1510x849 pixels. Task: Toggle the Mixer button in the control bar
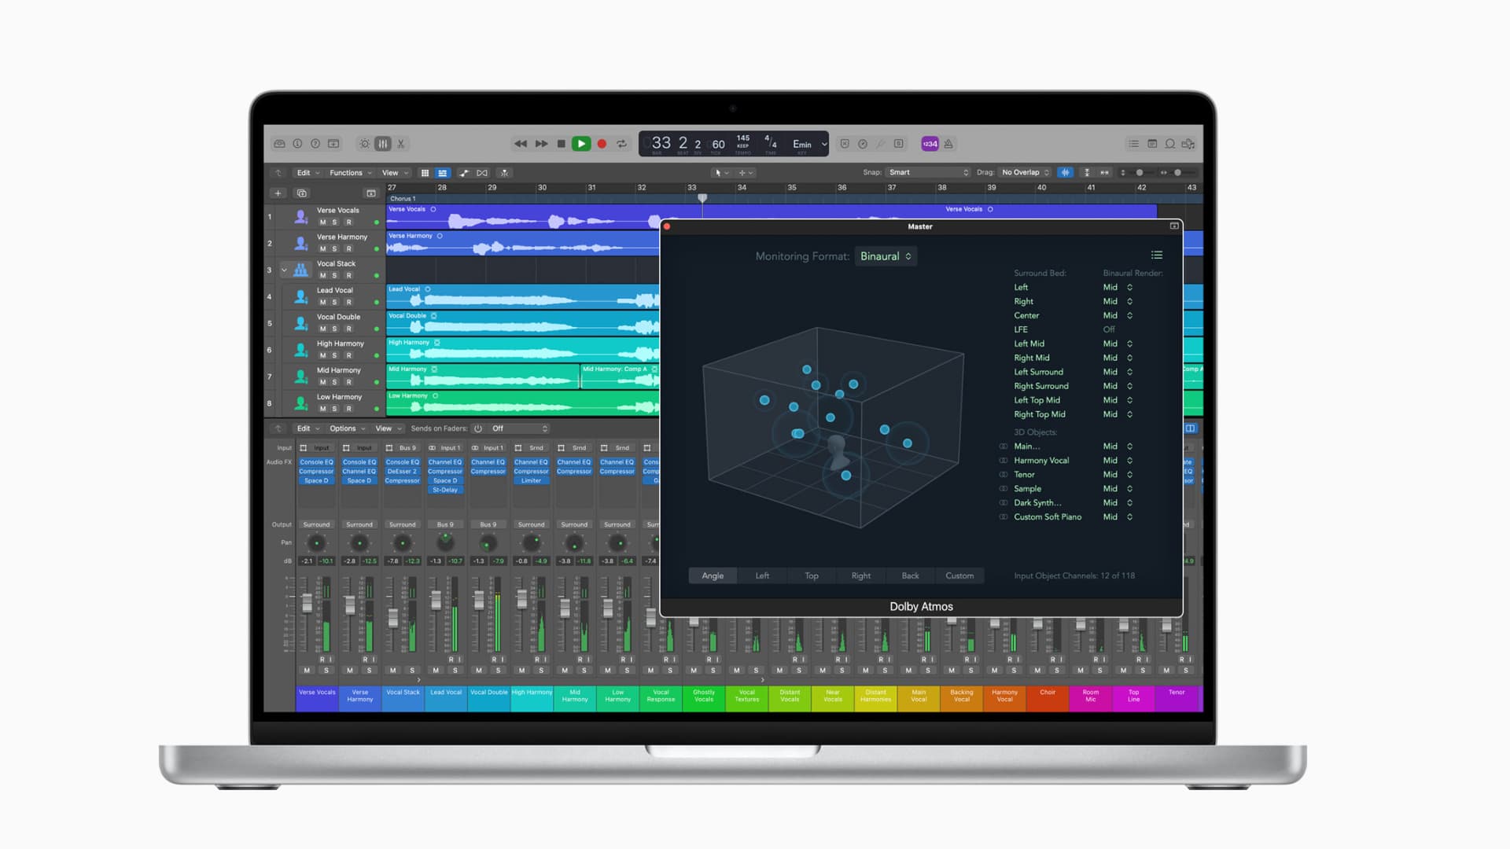click(x=383, y=144)
